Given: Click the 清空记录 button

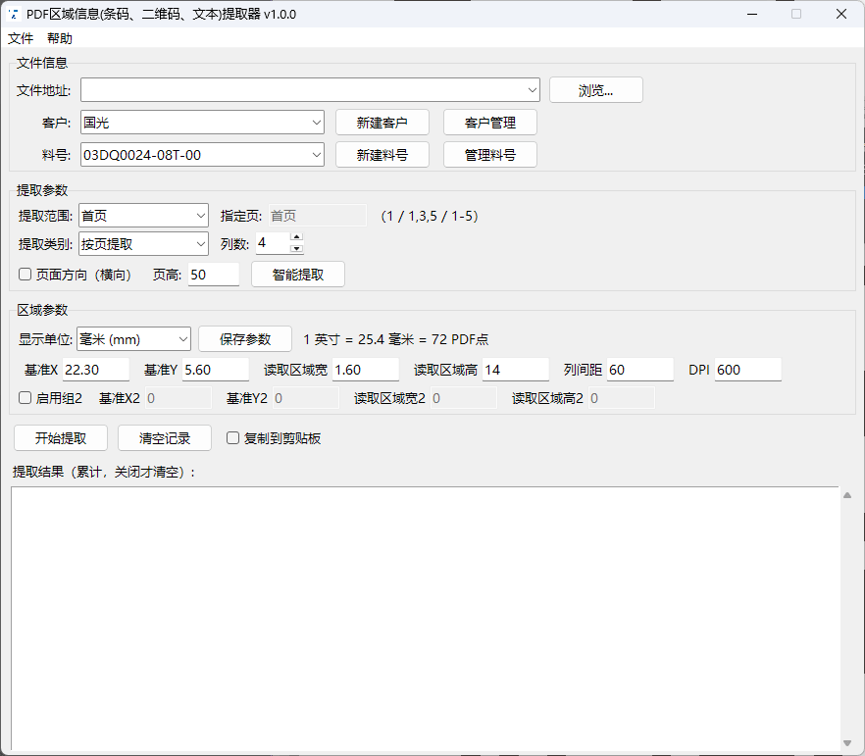Looking at the screenshot, I should (165, 438).
